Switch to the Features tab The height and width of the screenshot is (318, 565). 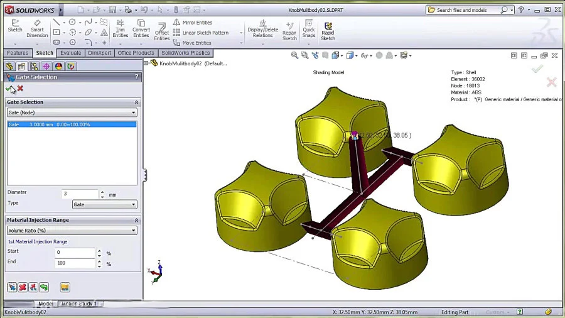18,53
